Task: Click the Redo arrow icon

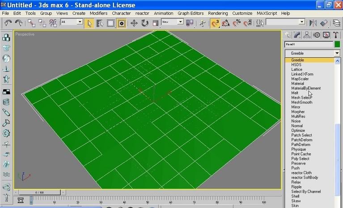Action: point(19,23)
